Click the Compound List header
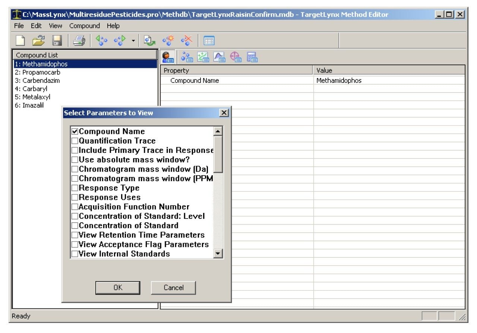The width and height of the screenshot is (477, 333). click(x=85, y=55)
